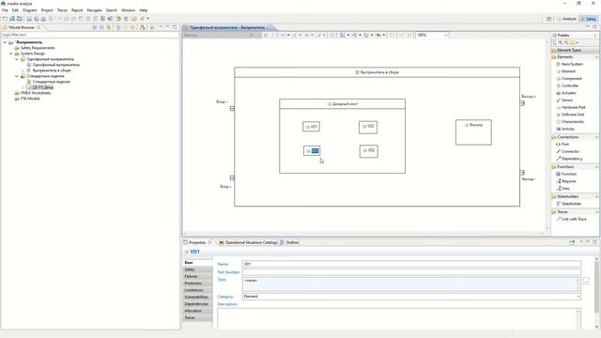
Task: Collapse the Однофазный выпрямитель package
Action: (x=17, y=59)
